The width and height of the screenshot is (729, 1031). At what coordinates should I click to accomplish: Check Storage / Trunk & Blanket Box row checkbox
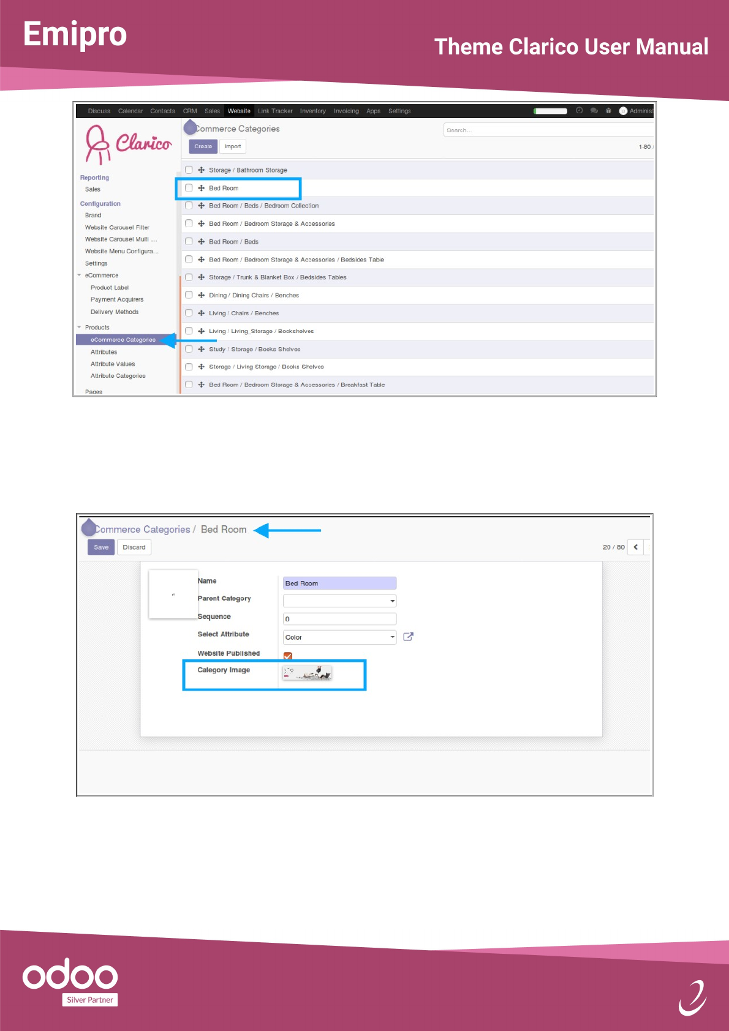click(x=189, y=277)
